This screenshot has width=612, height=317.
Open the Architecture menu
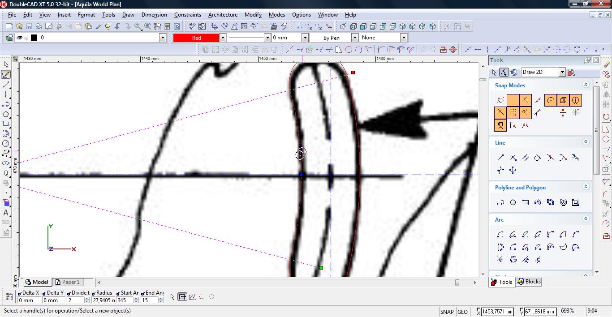[223, 15]
